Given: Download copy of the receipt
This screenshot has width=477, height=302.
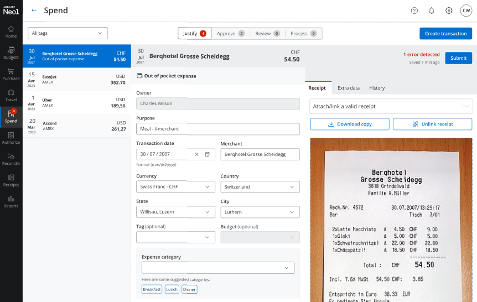Looking at the screenshot, I should (x=350, y=124).
